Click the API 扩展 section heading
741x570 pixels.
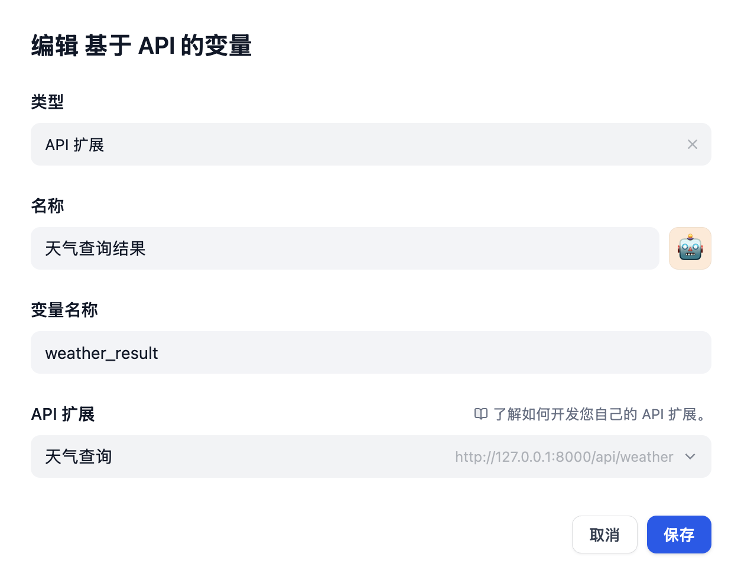pyautogui.click(x=63, y=414)
